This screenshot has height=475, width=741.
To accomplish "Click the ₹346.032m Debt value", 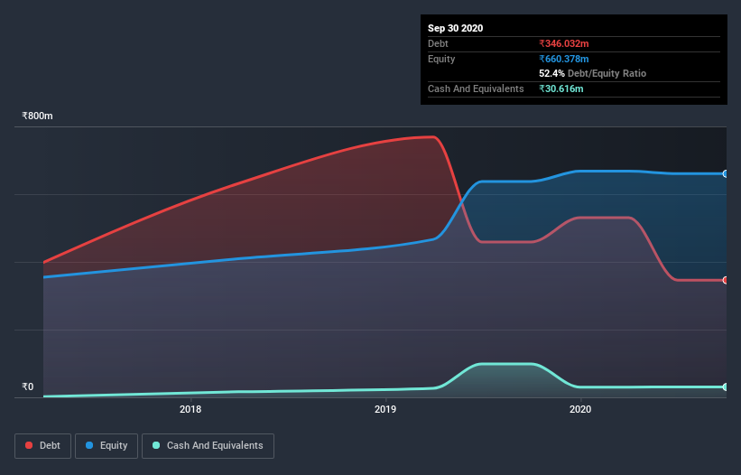I will click(564, 43).
